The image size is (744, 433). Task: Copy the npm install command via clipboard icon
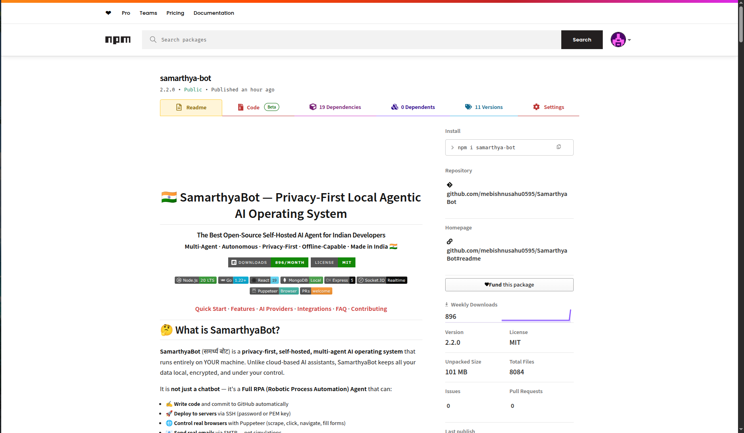click(x=558, y=147)
